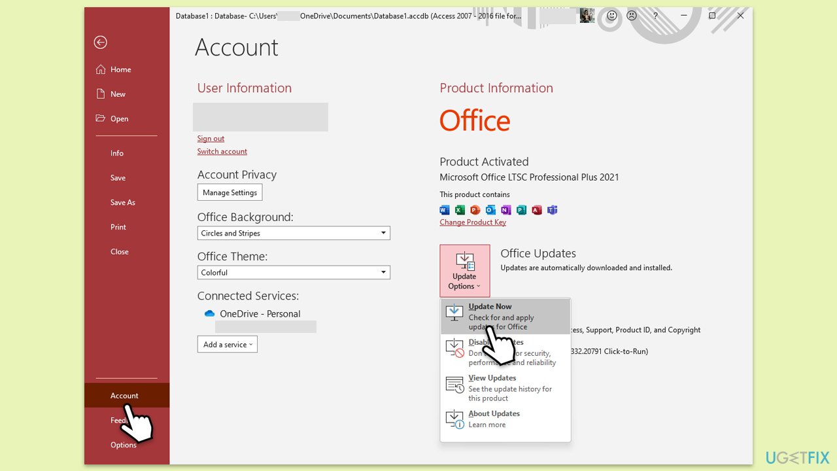
Task: Select New in the Backstage sidebar
Action: point(127,94)
